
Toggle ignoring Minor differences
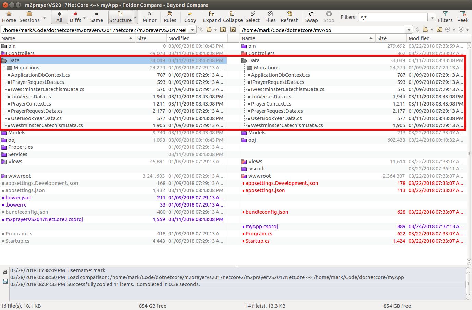[x=149, y=16]
